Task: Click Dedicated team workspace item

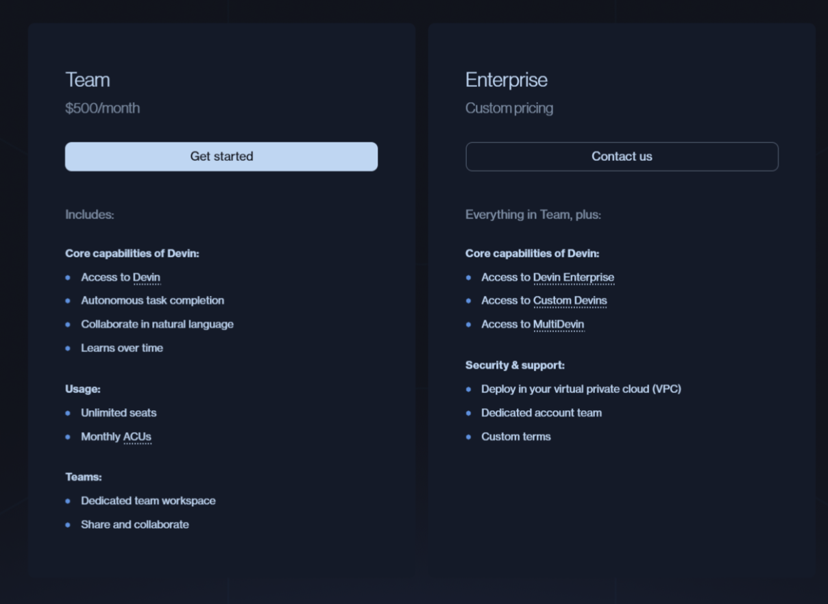Action: click(148, 501)
